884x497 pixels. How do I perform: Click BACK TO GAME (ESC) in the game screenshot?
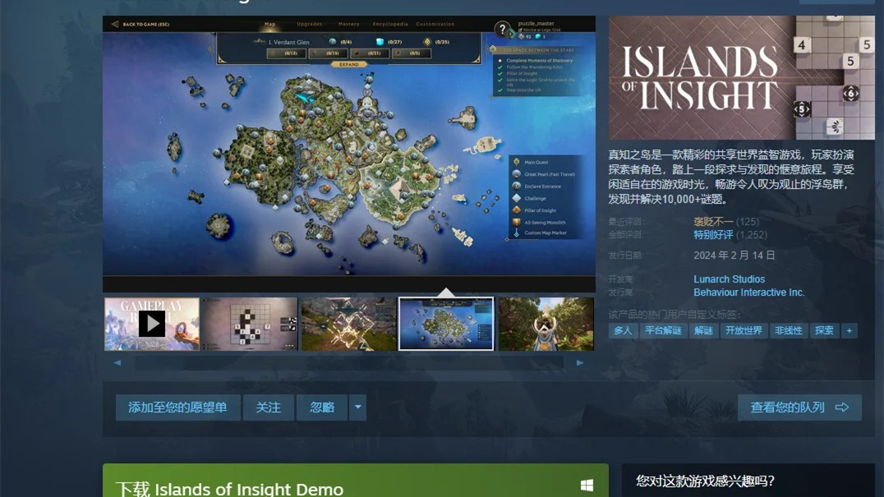click(141, 24)
